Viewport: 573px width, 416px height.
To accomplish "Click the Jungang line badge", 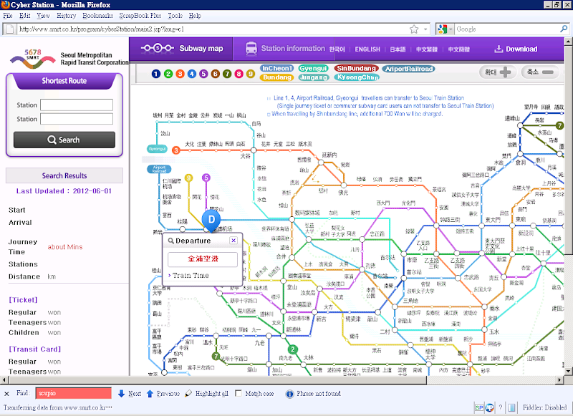I will (x=314, y=77).
